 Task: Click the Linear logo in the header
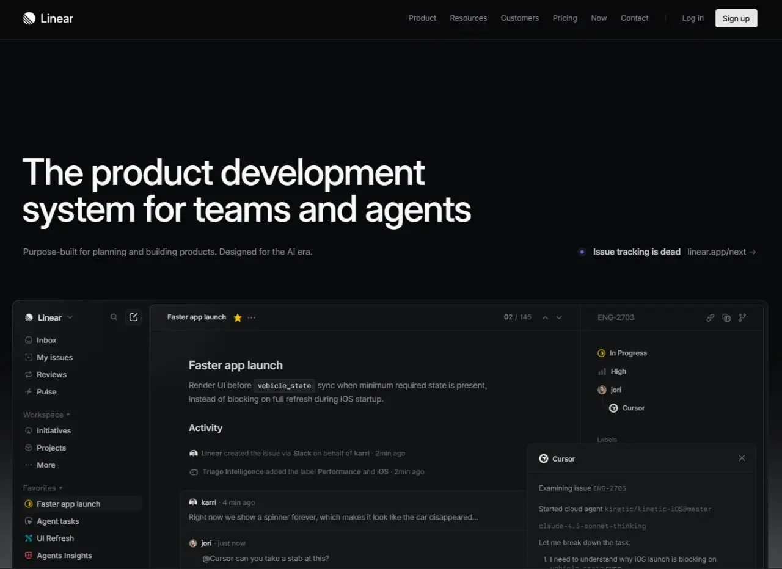(48, 18)
